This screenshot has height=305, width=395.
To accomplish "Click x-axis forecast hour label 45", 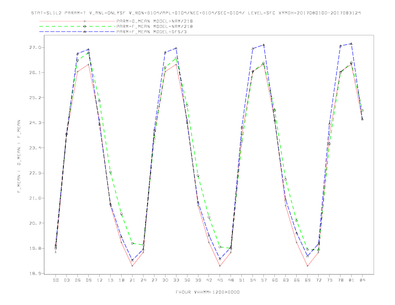I will (220, 280).
